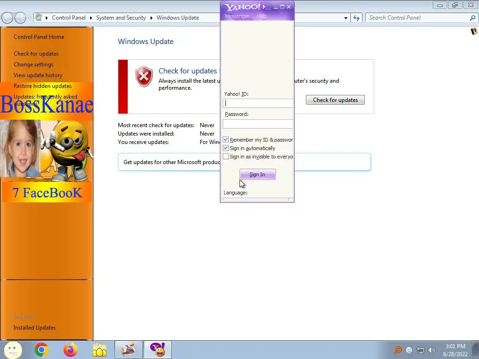Disable Sign in automatically checkbox

(226, 148)
